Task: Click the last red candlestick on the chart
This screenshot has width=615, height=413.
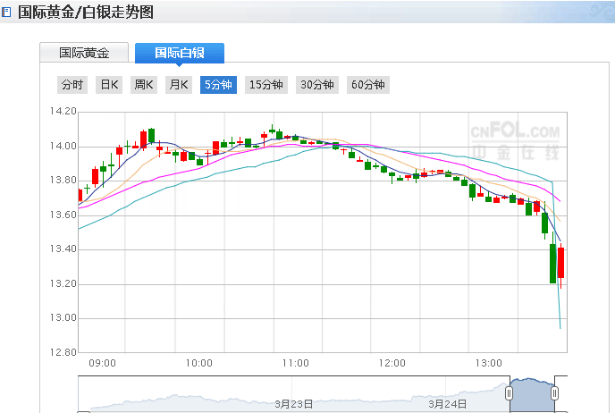Action: pyautogui.click(x=560, y=263)
